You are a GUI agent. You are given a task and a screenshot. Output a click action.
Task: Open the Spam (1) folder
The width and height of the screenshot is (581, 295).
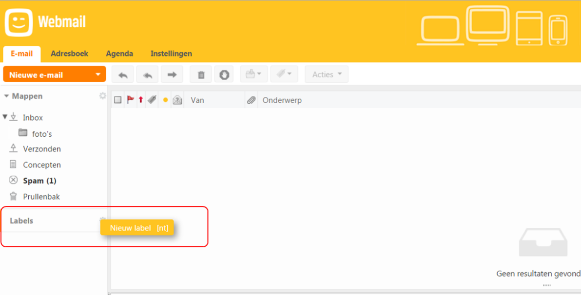(x=39, y=181)
